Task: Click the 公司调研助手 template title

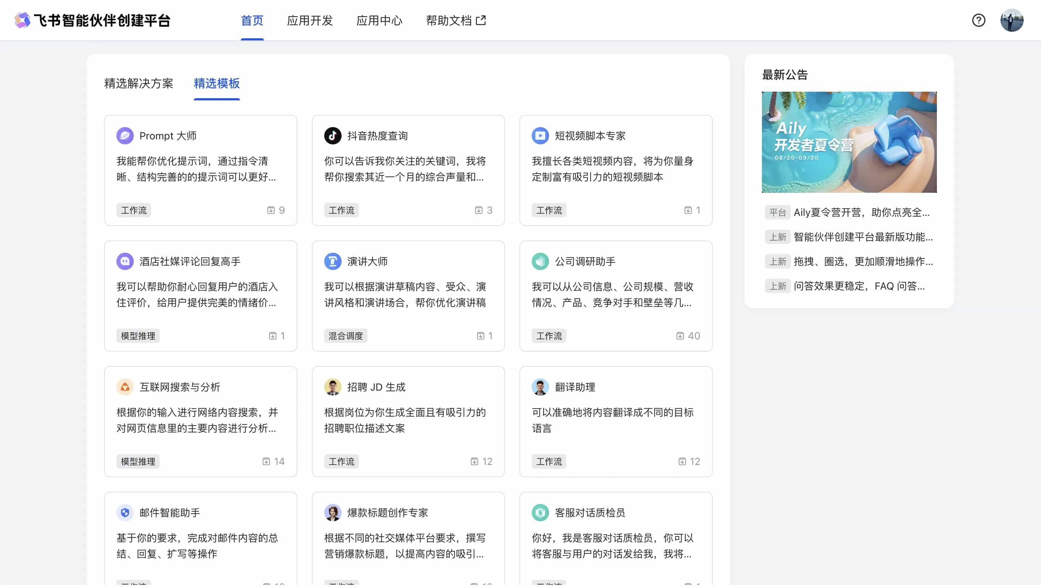Action: tap(585, 261)
